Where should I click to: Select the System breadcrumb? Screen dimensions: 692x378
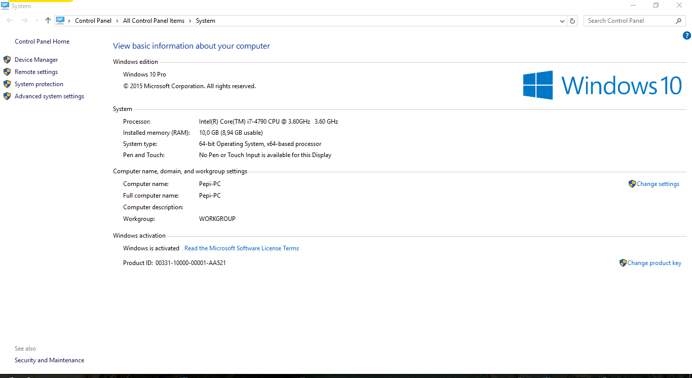[x=205, y=21]
